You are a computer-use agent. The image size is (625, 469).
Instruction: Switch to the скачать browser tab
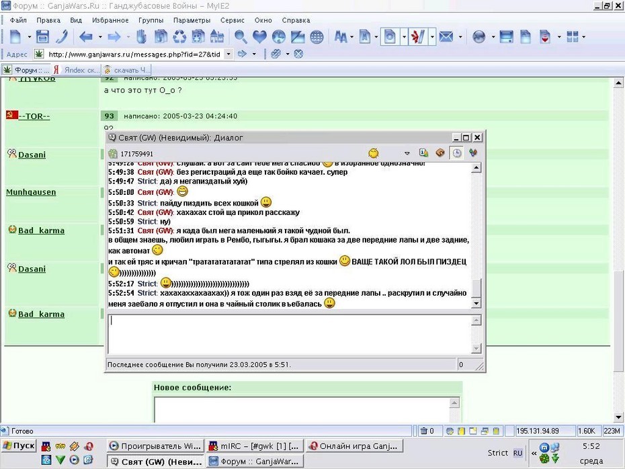[x=127, y=70]
